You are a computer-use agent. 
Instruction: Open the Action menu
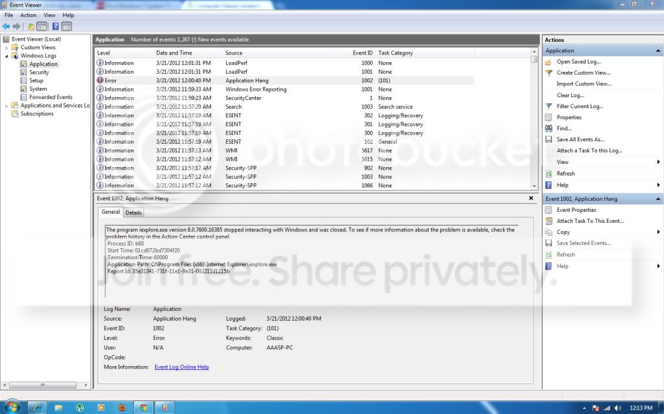point(29,15)
